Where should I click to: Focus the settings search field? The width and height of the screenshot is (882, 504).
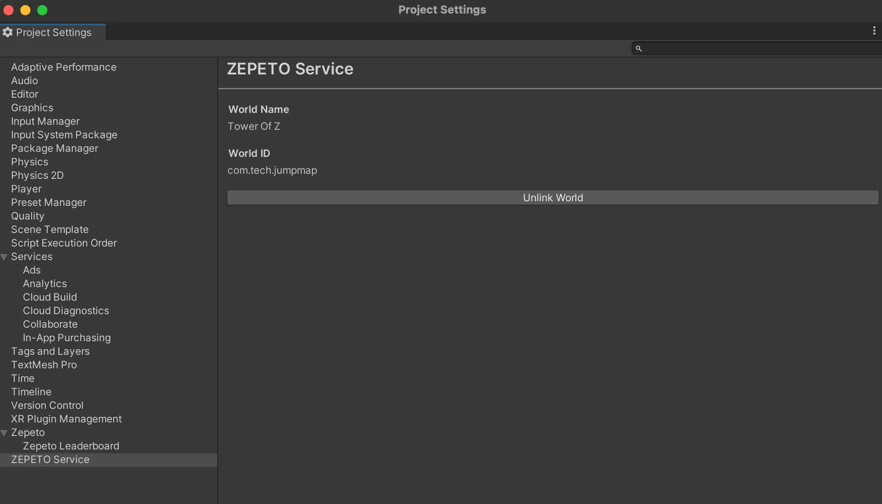(x=757, y=49)
